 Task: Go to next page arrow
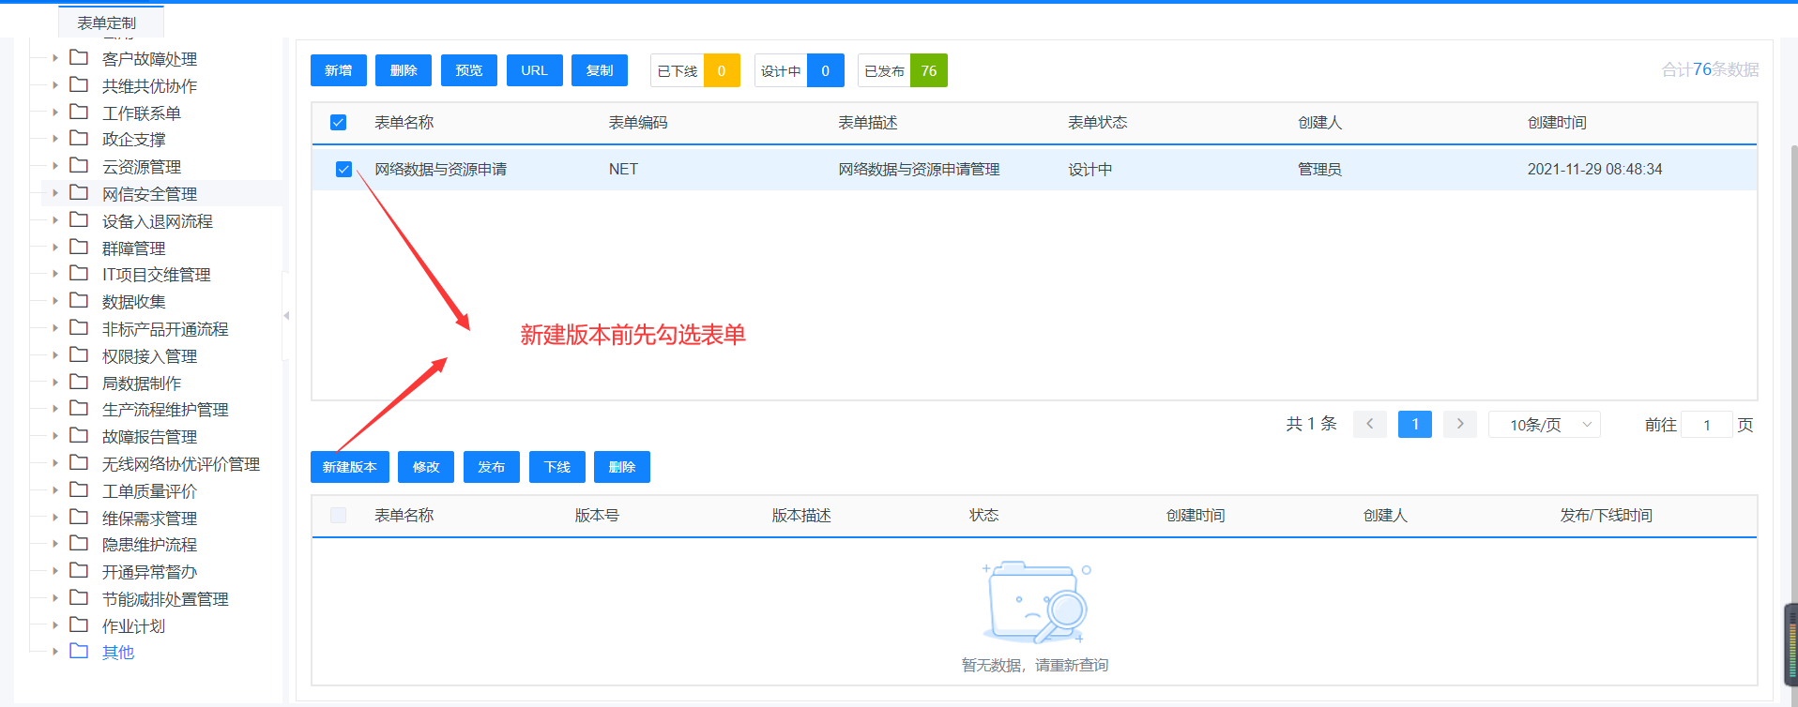point(1460,424)
